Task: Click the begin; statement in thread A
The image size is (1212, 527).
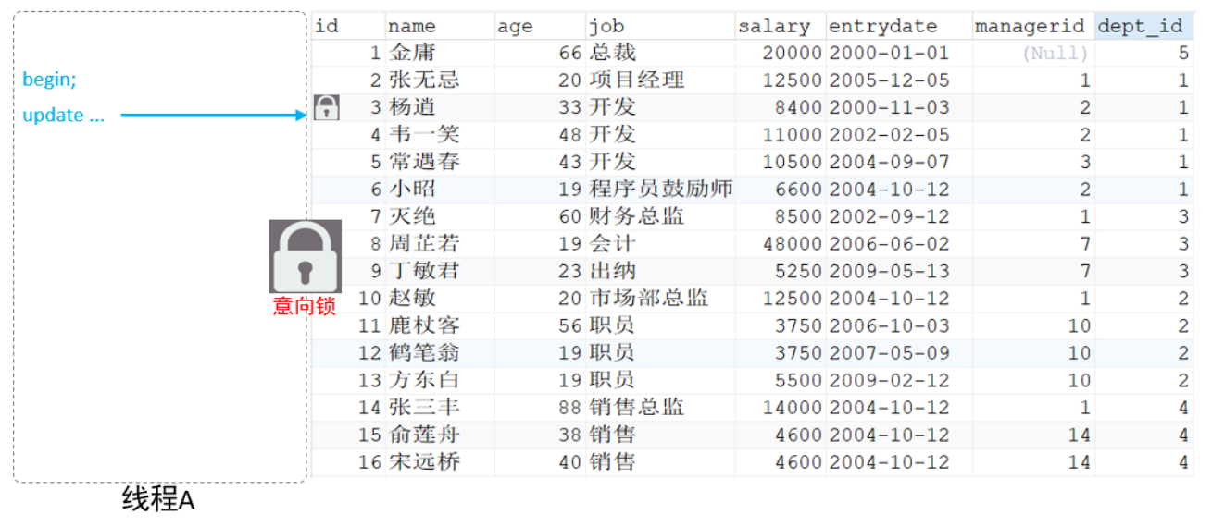Action: click(50, 80)
